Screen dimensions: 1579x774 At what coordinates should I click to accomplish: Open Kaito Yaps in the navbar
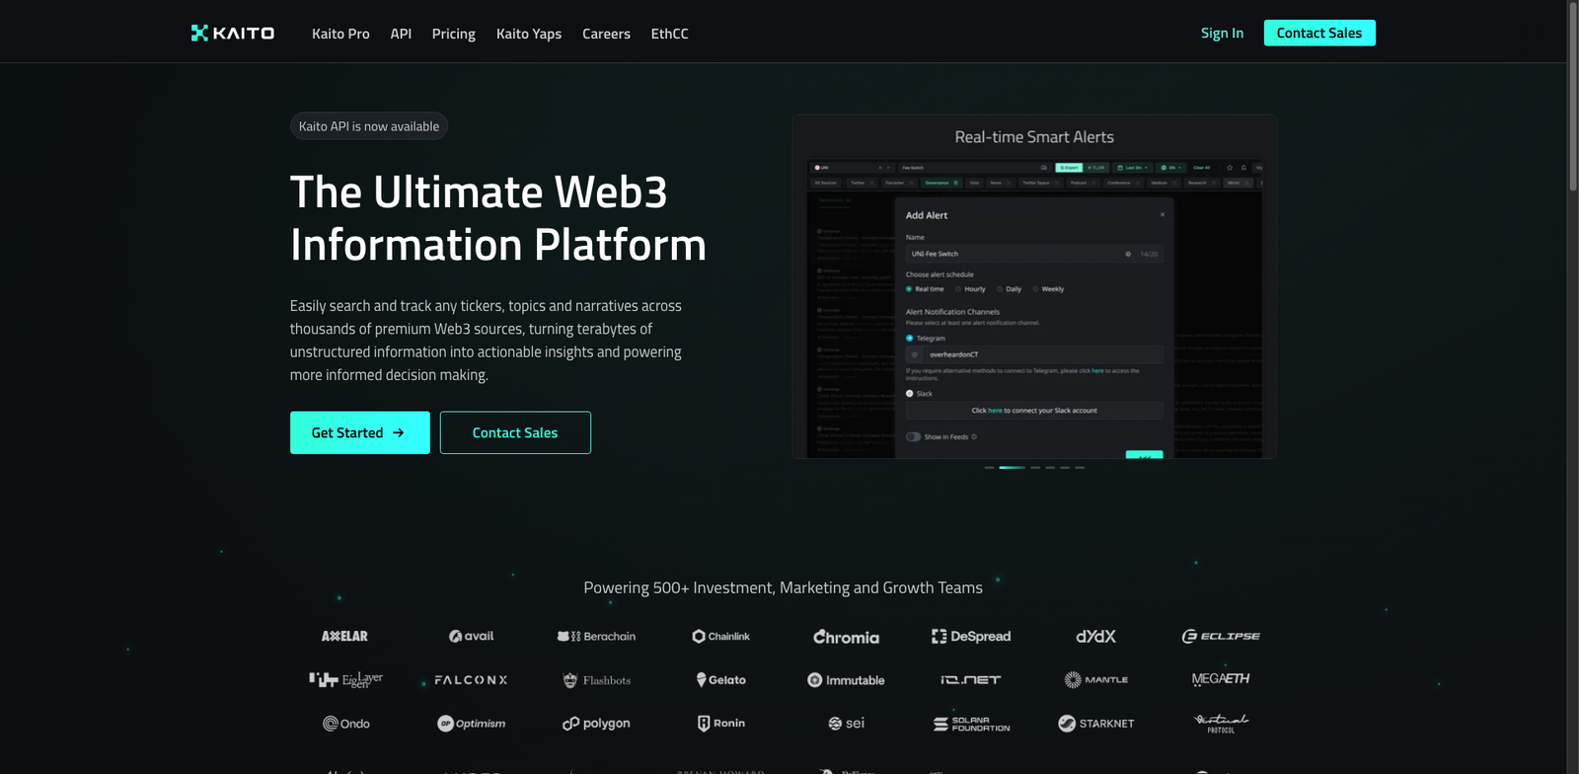(529, 34)
